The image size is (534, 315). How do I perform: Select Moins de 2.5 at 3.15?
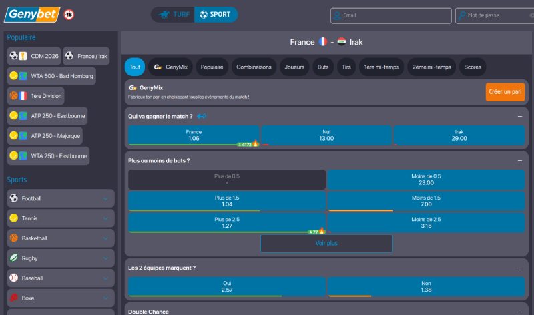(426, 223)
